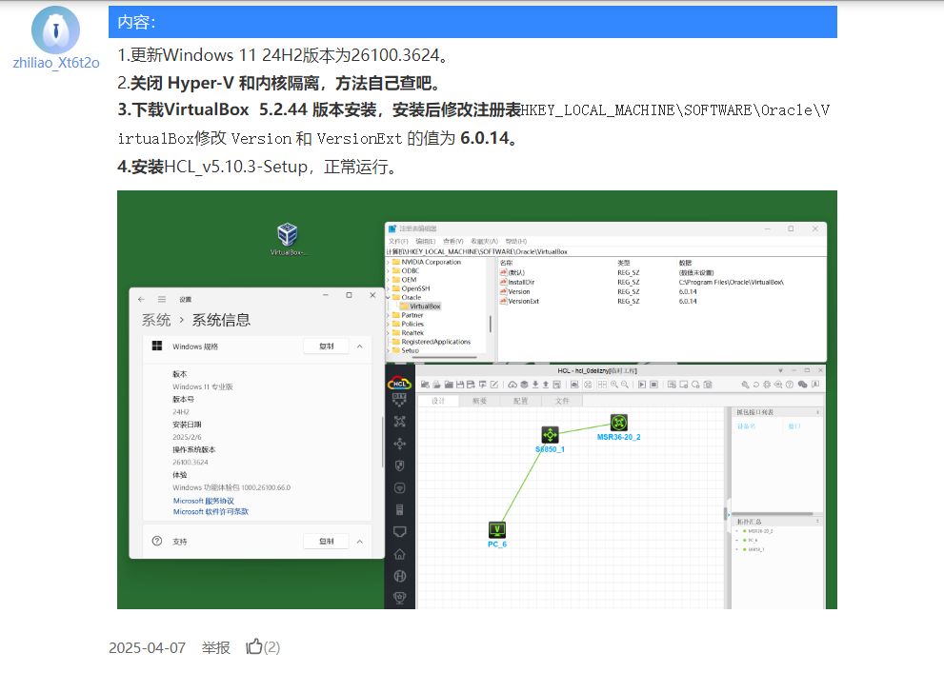Viewport: 944px width, 673px height.
Task: Select the wireless device icon in HCL sidebar
Action: click(399, 487)
